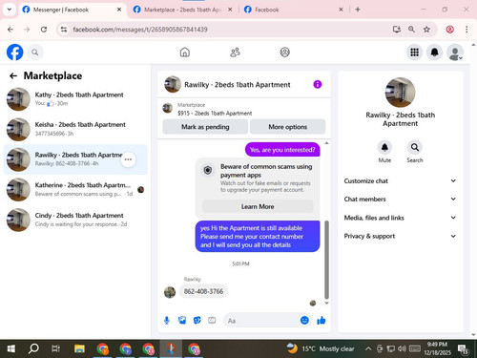
Task: Open the Chrome three-dot menu
Action: (467, 30)
